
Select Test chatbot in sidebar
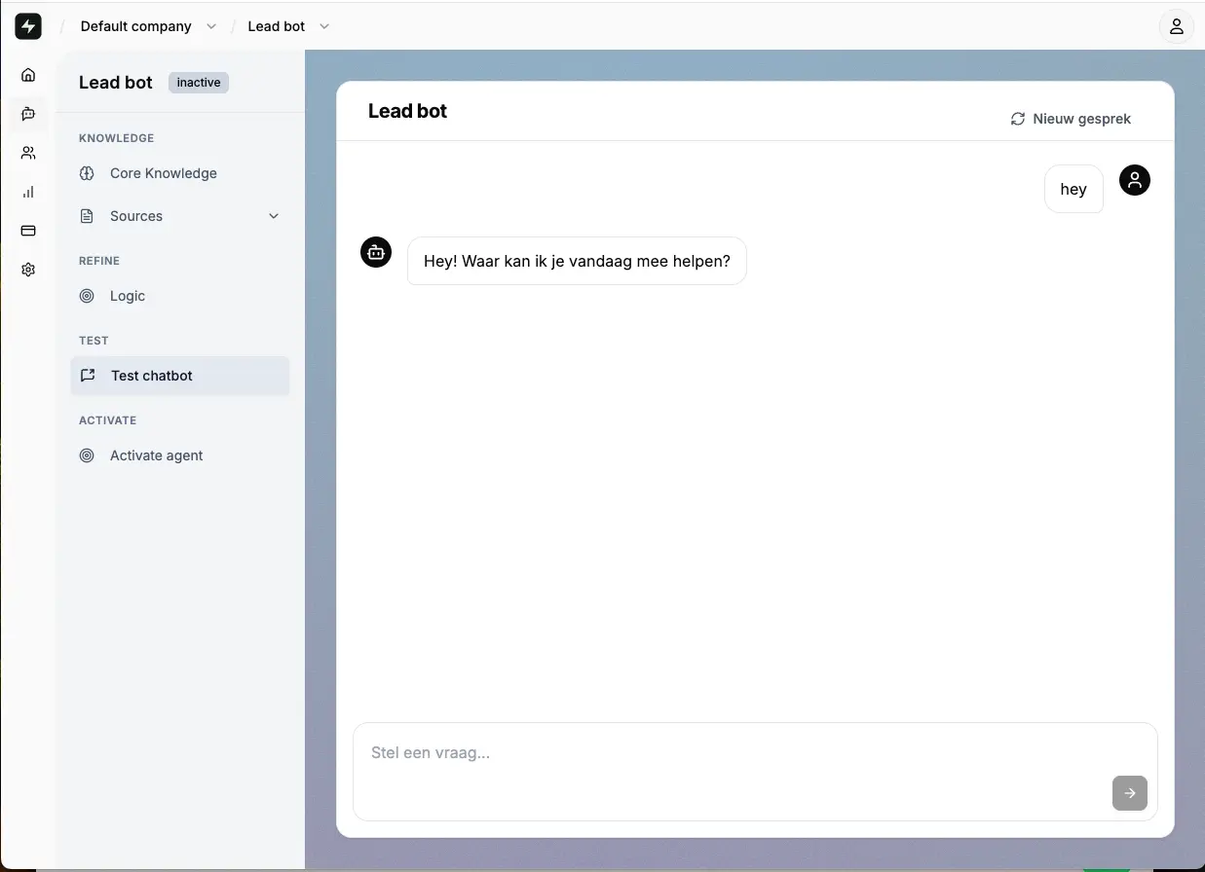click(x=151, y=376)
